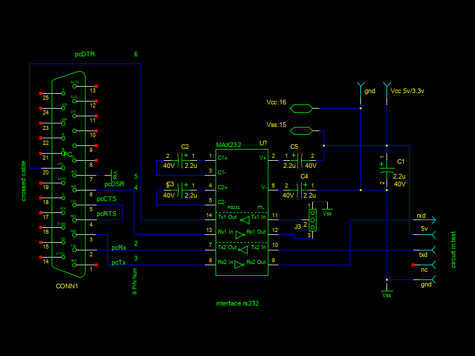Click the 'V+' pin label
The width and height of the screenshot is (475, 356).
coord(262,158)
